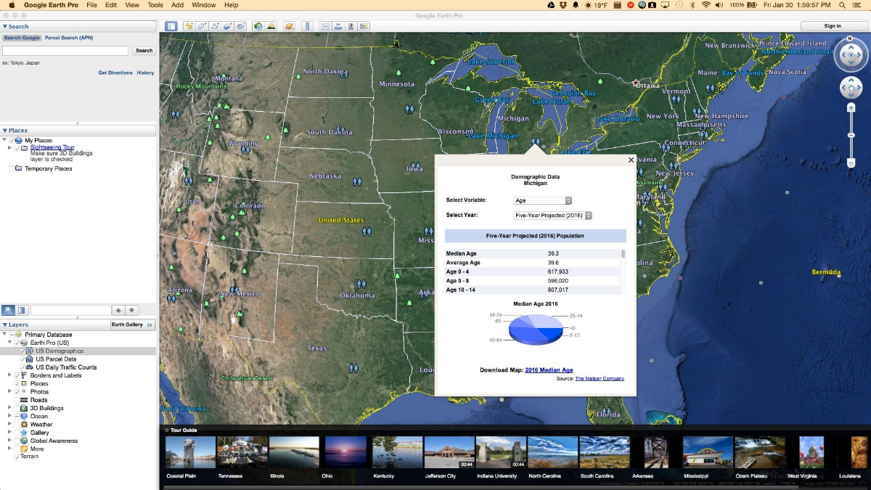871x490 pixels.
Task: Collapse the Search panel header triangle
Action: click(5, 26)
